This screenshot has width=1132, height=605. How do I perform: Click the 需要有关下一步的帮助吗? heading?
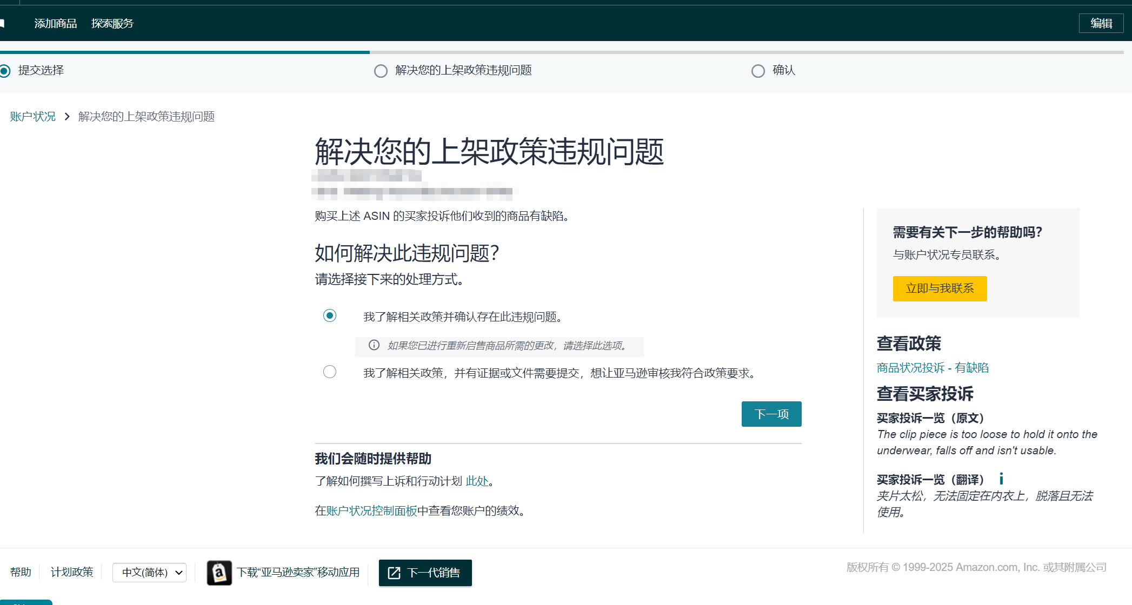967,232
